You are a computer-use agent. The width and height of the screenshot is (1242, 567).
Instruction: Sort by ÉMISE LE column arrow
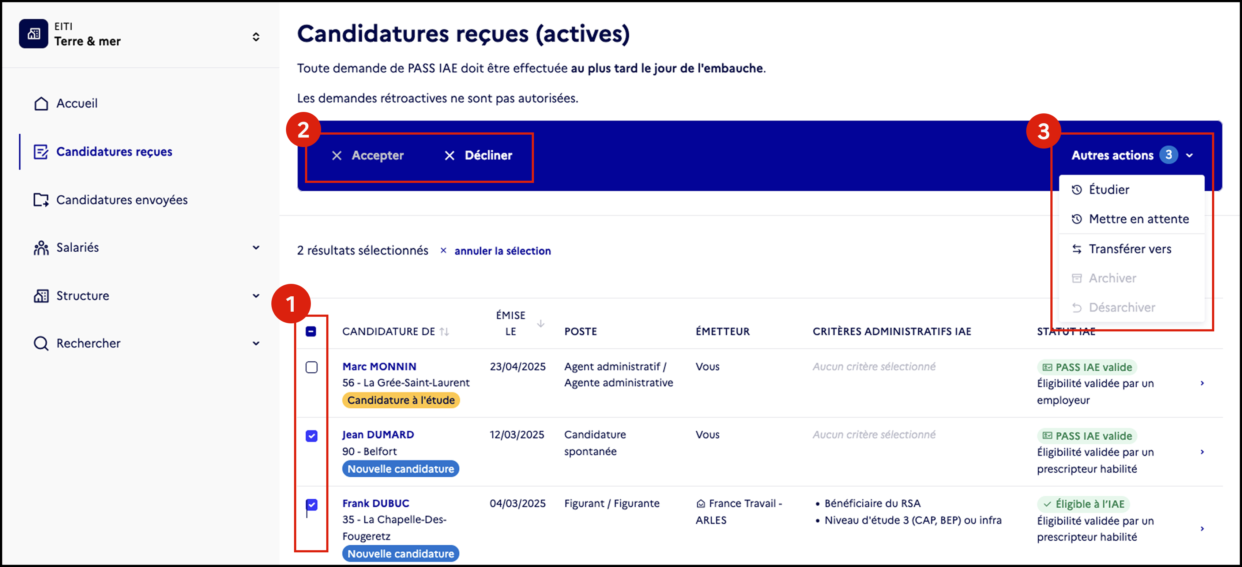click(x=541, y=323)
